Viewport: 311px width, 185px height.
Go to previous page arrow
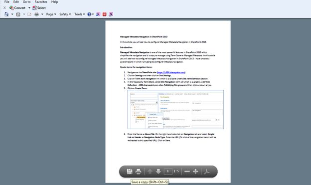(150, 172)
